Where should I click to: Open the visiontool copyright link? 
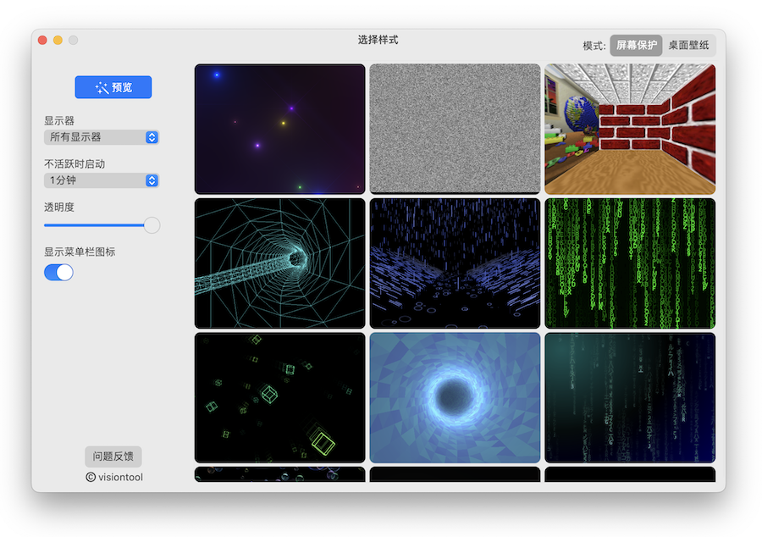point(114,477)
